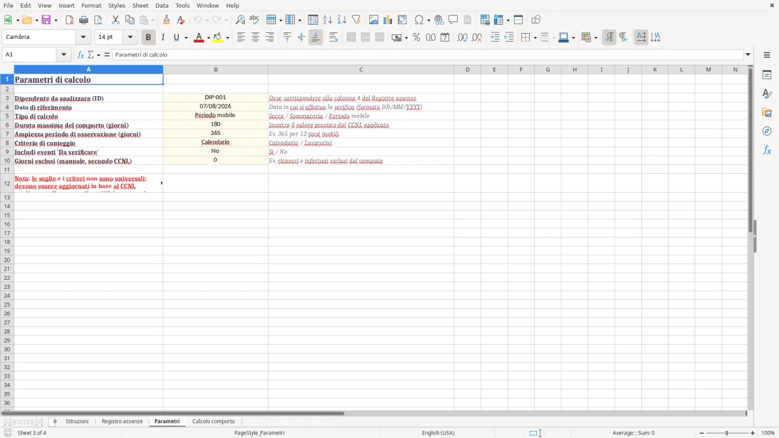Toggle Wrap Text button

333,38
